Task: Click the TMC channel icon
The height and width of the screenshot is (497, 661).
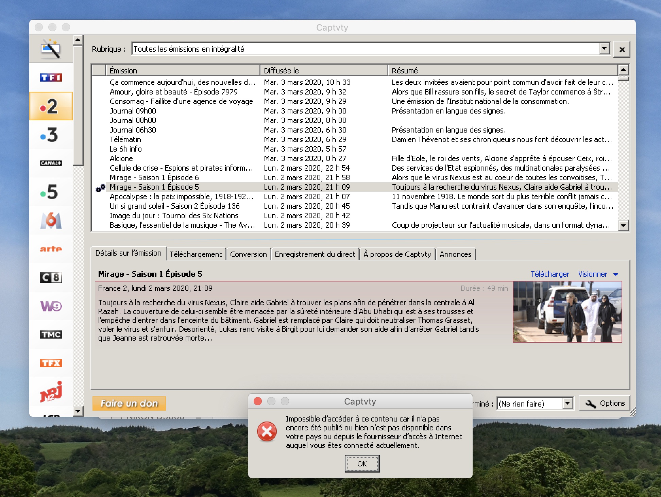Action: [x=51, y=335]
